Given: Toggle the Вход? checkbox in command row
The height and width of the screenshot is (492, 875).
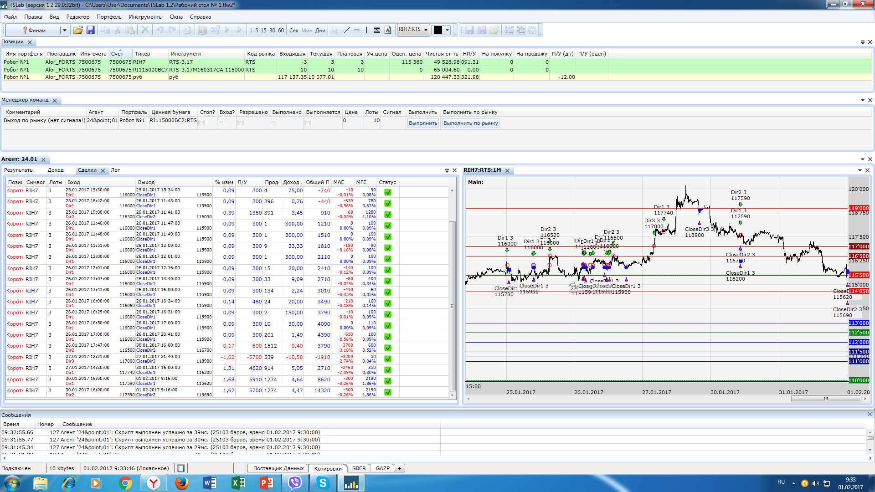Looking at the screenshot, I should (221, 123).
